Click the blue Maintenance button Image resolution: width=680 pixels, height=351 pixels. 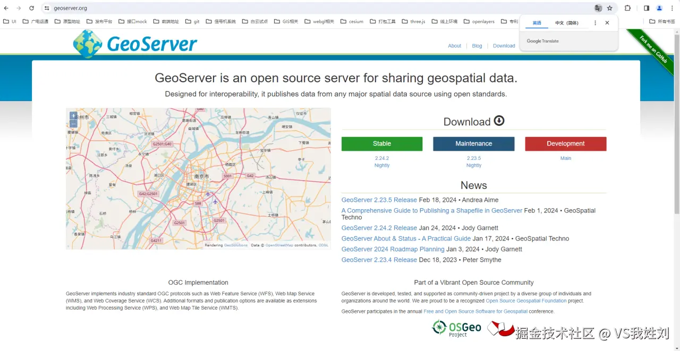(x=474, y=144)
